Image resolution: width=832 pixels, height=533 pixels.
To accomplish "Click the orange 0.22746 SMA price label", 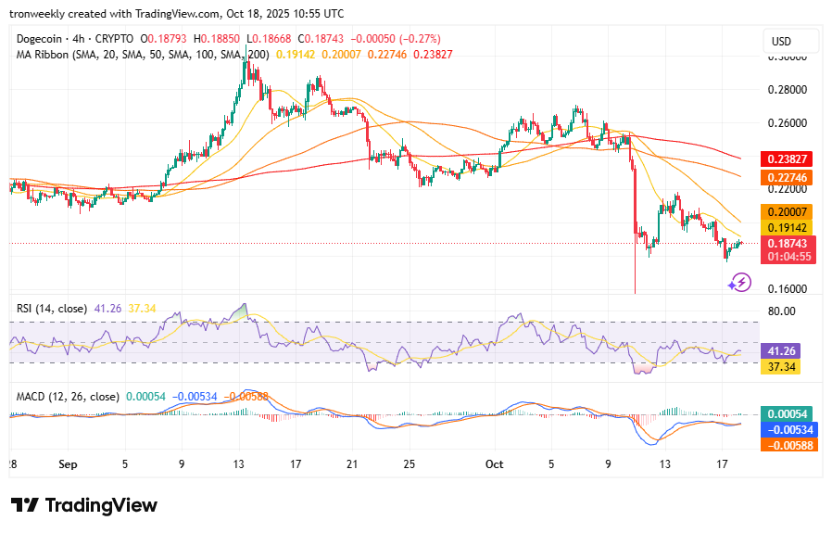I will [x=786, y=177].
